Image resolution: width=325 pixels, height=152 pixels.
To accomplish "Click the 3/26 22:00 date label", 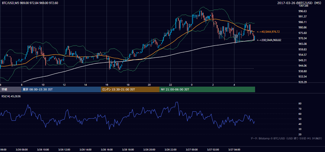I will click(170, 150).
